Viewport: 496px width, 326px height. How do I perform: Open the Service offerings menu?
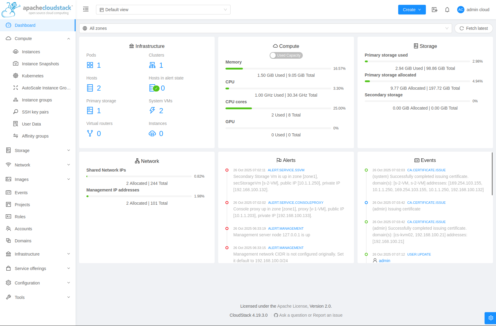click(30, 268)
